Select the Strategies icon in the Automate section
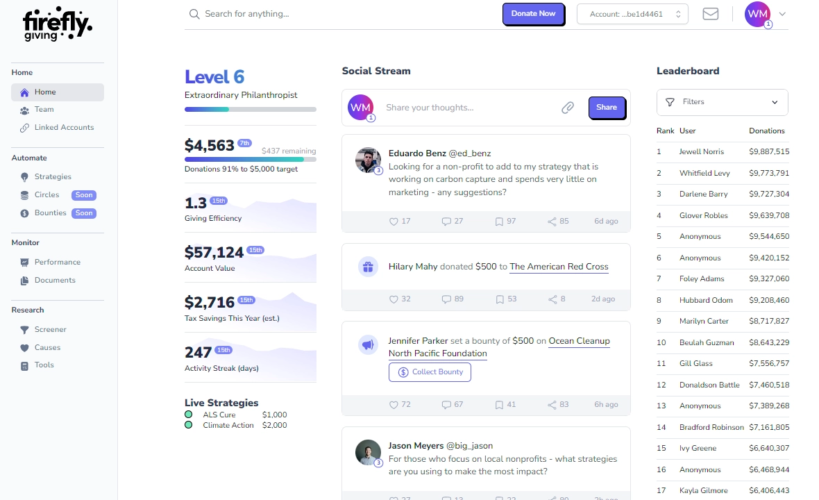Screen dimensions: 819x500 26,176
